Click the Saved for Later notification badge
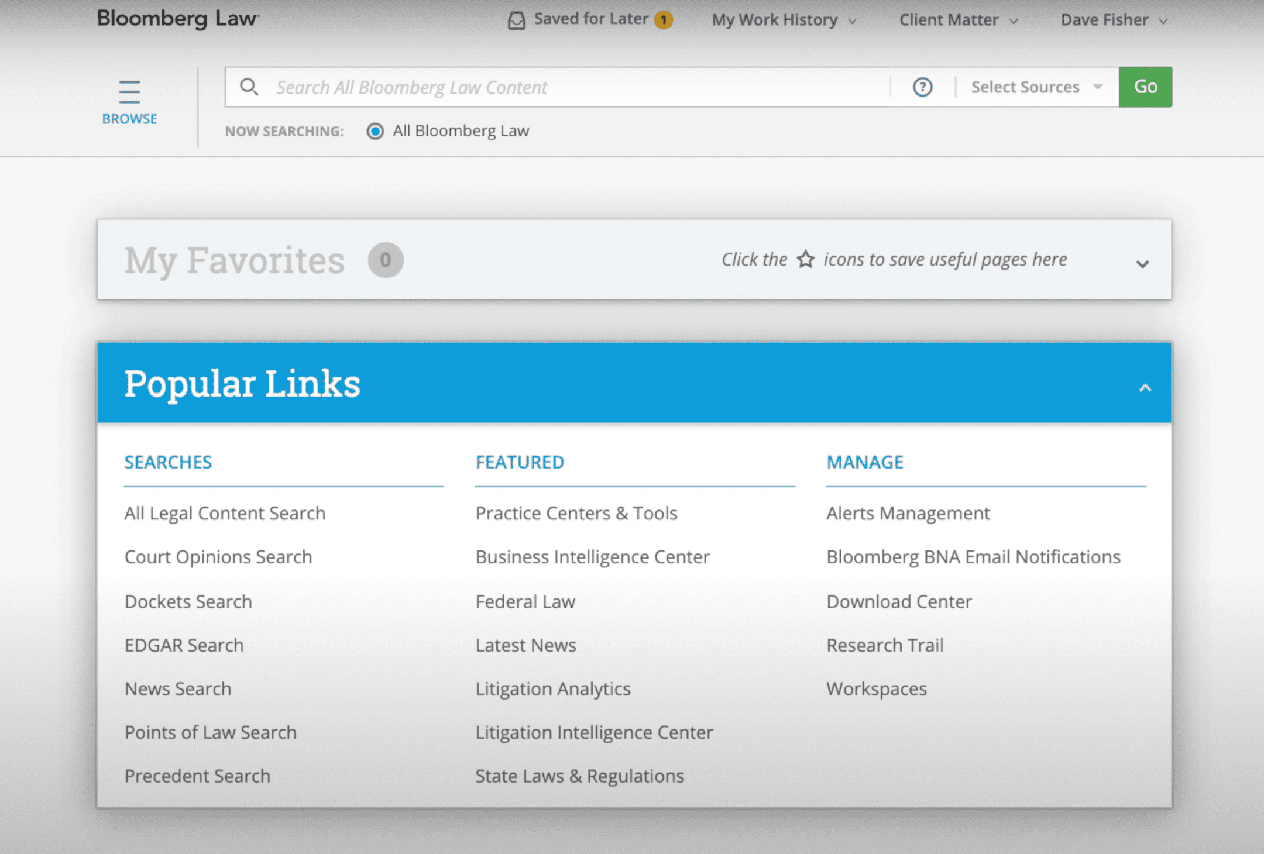1264x854 pixels. tap(663, 20)
